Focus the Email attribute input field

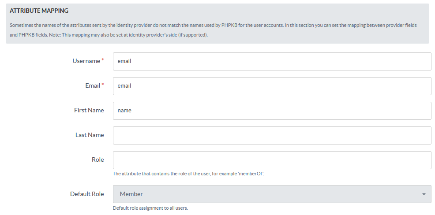[272, 86]
